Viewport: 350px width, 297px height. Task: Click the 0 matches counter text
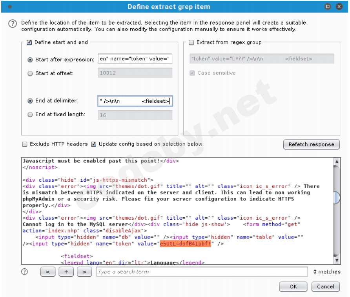[326, 271]
